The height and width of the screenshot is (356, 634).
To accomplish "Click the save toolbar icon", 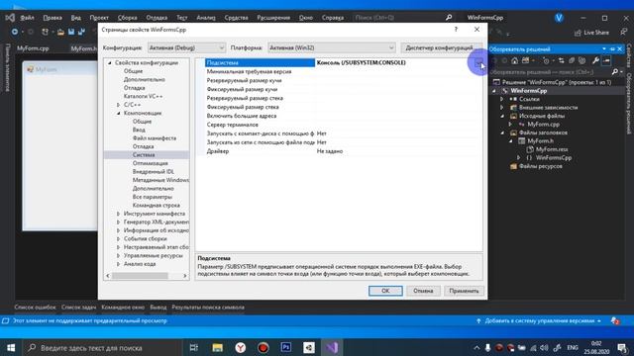I will pos(71,32).
